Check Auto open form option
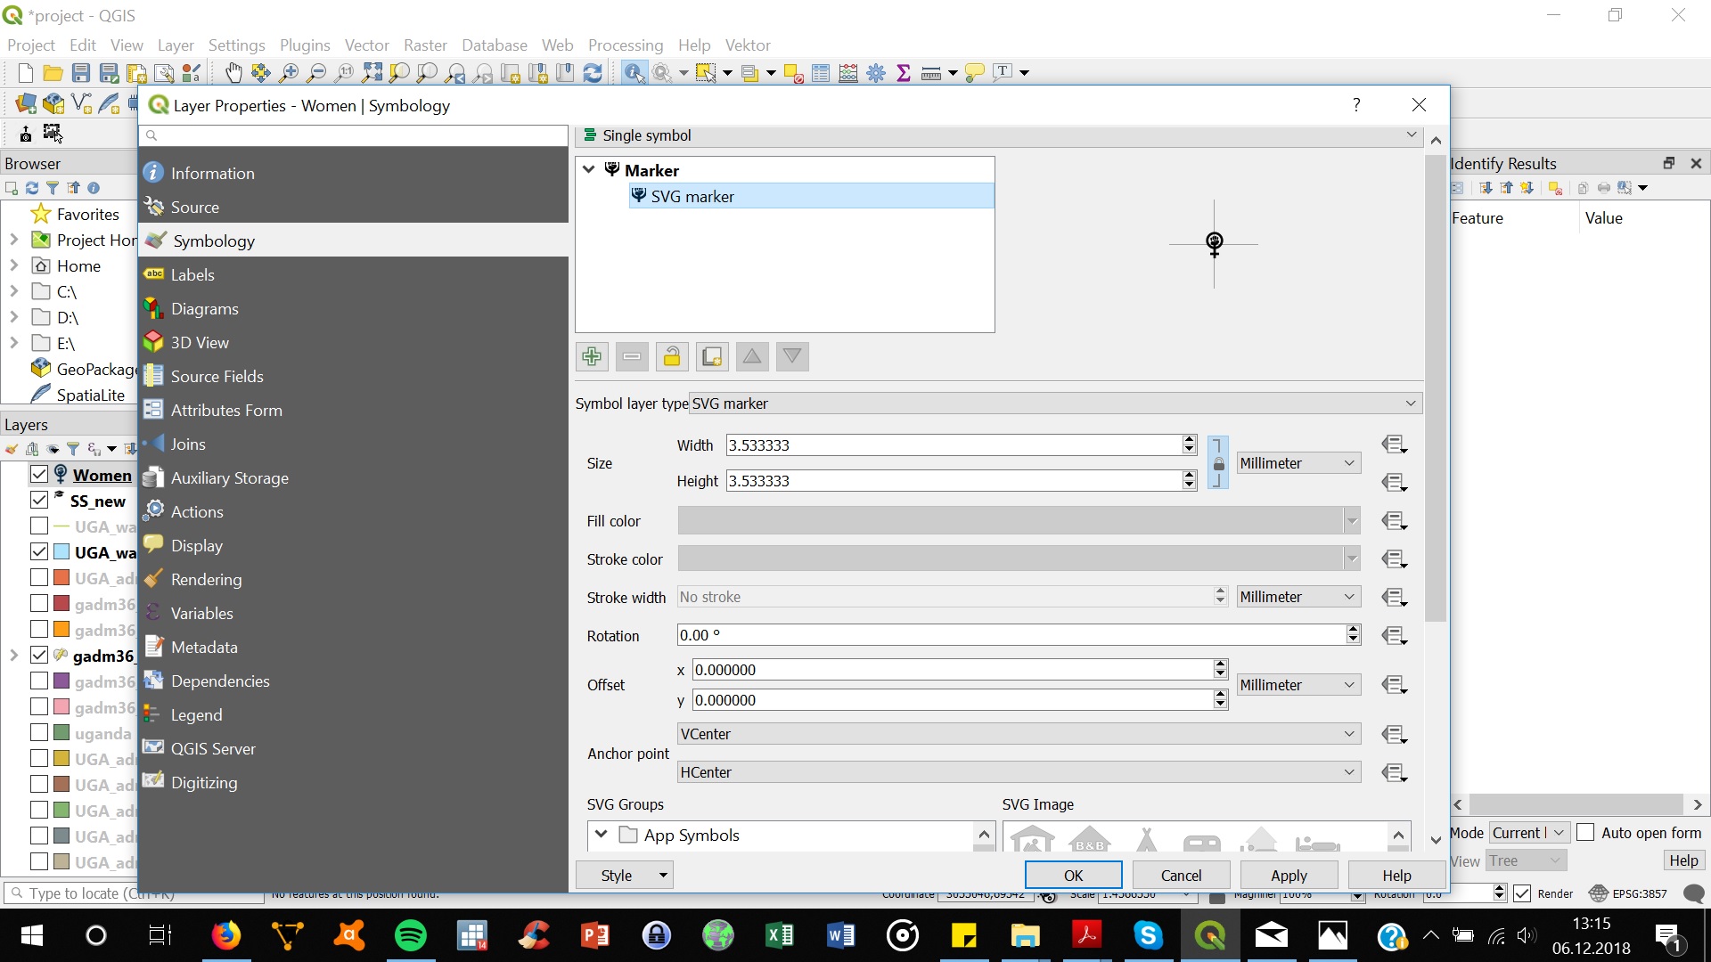The image size is (1711, 962). 1585,832
